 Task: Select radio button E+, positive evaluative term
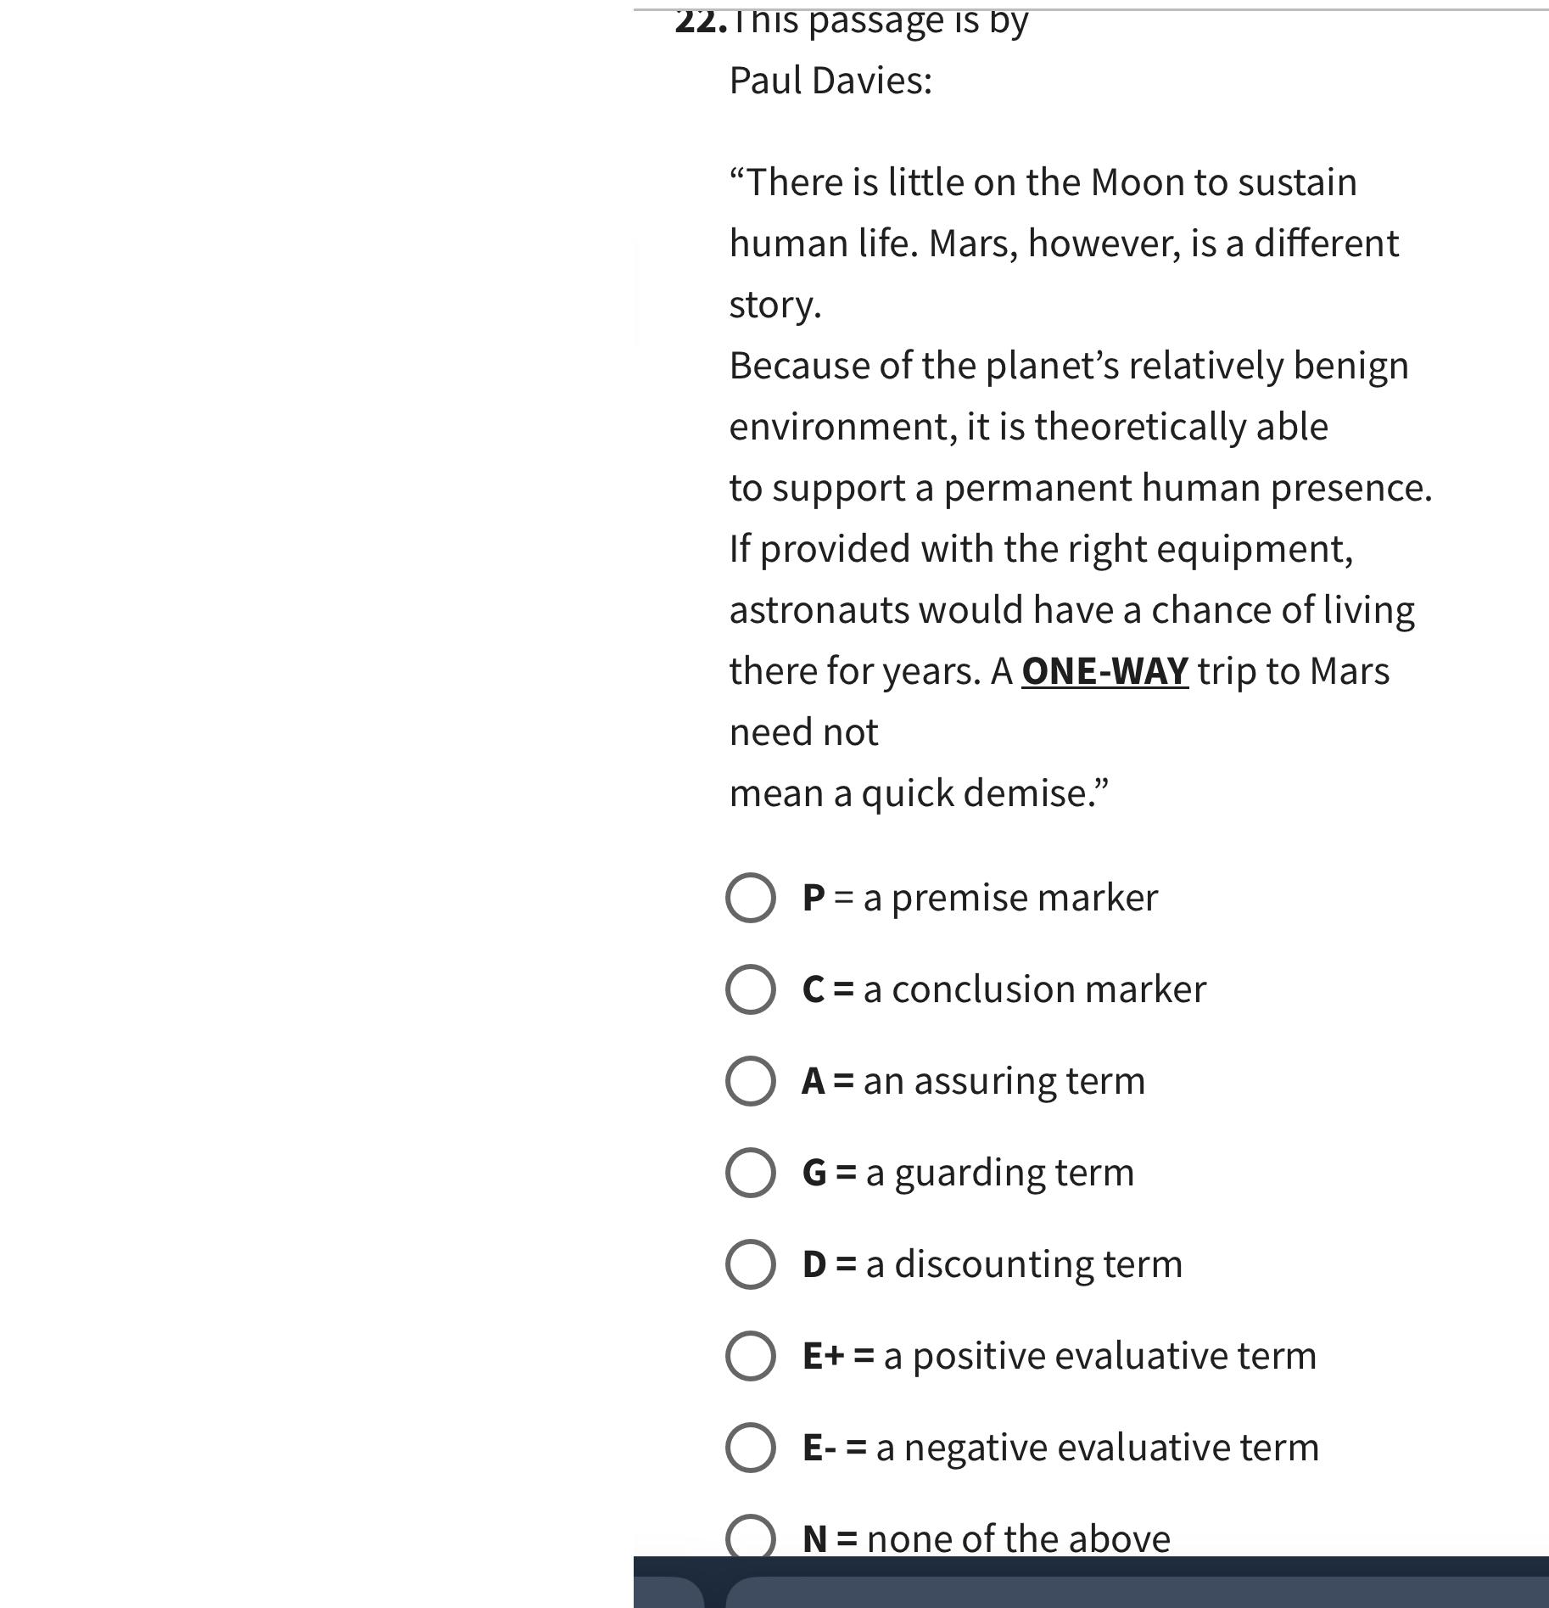750,1355
